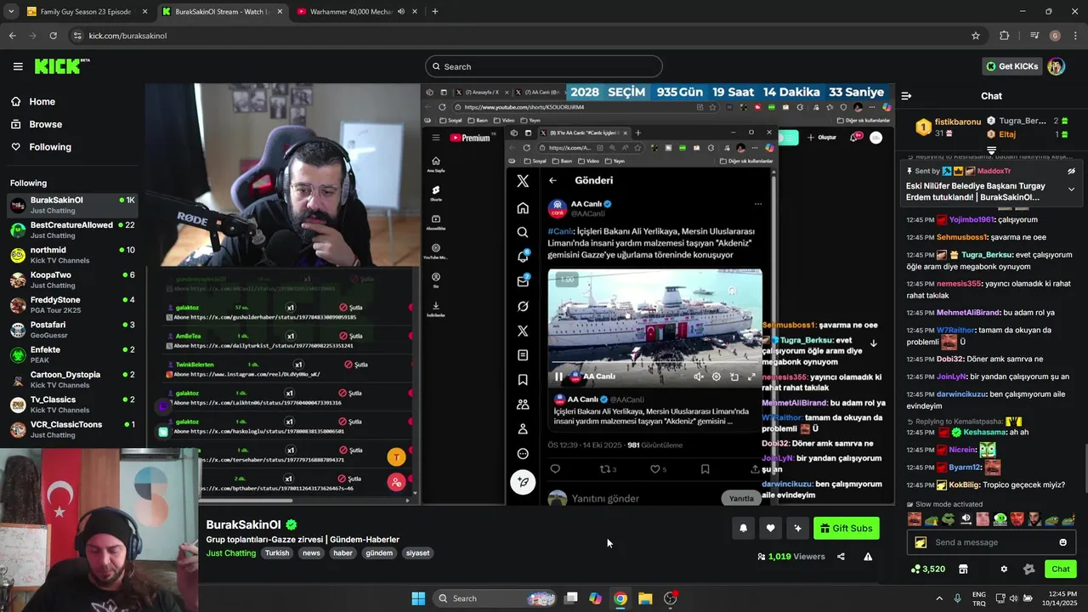Share the stream

(x=841, y=557)
